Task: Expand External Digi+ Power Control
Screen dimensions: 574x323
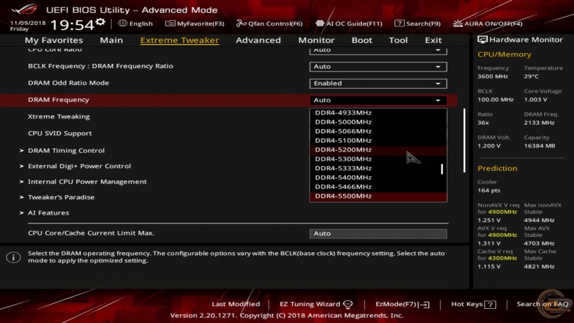Action: [x=79, y=166]
